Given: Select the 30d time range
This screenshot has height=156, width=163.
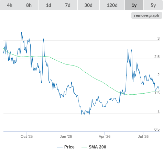Looking at the screenshot, I should 88,5.
